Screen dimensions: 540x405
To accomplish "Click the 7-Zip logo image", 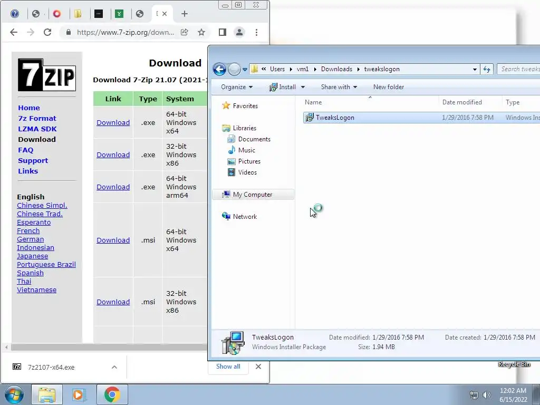I will 47,75.
